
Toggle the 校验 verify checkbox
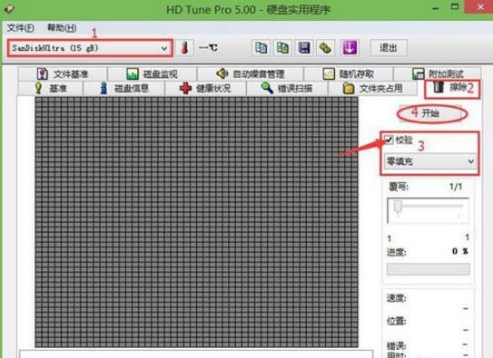(x=389, y=140)
